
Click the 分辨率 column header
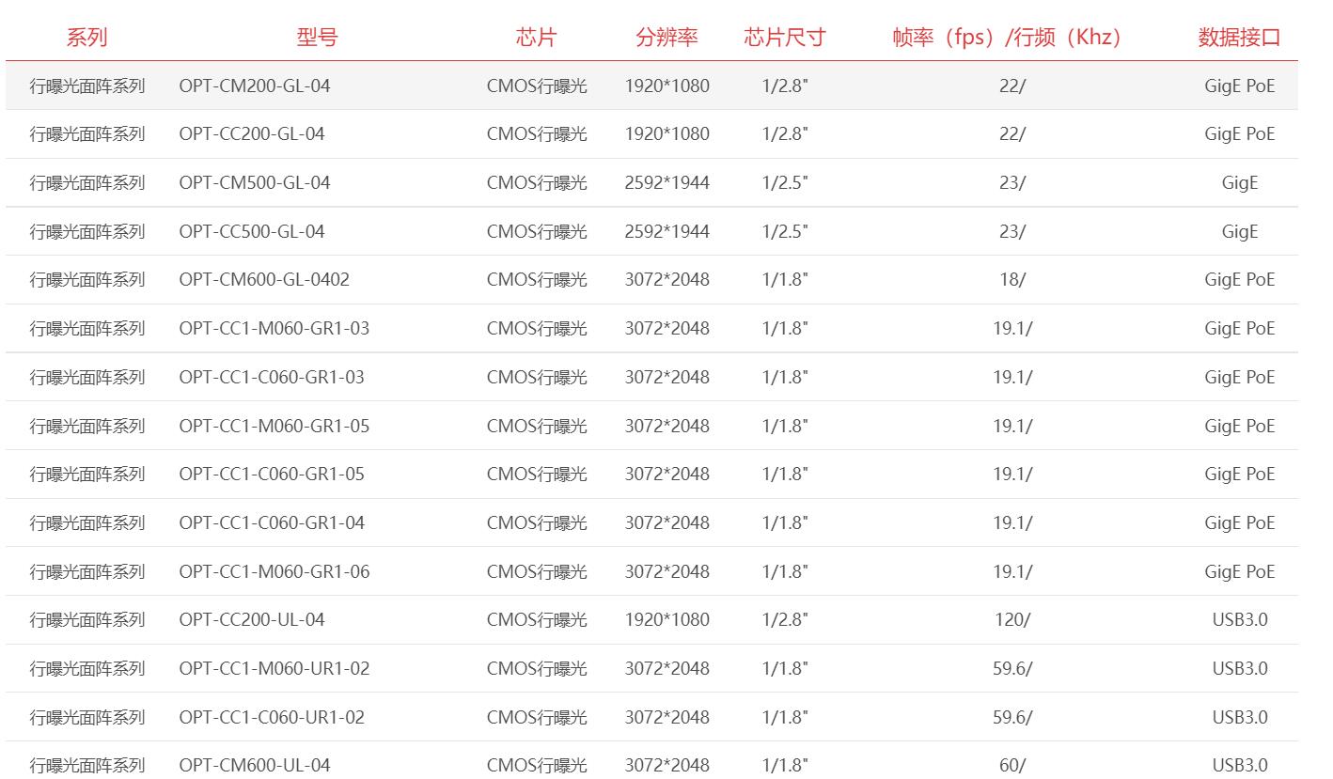coord(666,38)
